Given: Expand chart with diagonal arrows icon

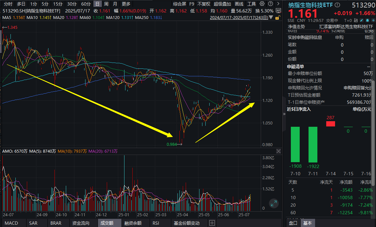Looking at the screenshot, I should [273, 203].
